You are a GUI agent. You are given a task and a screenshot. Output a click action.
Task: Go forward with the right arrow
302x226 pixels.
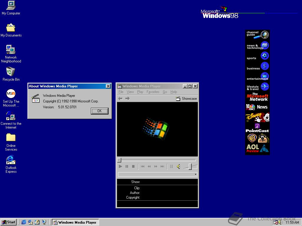point(127,99)
